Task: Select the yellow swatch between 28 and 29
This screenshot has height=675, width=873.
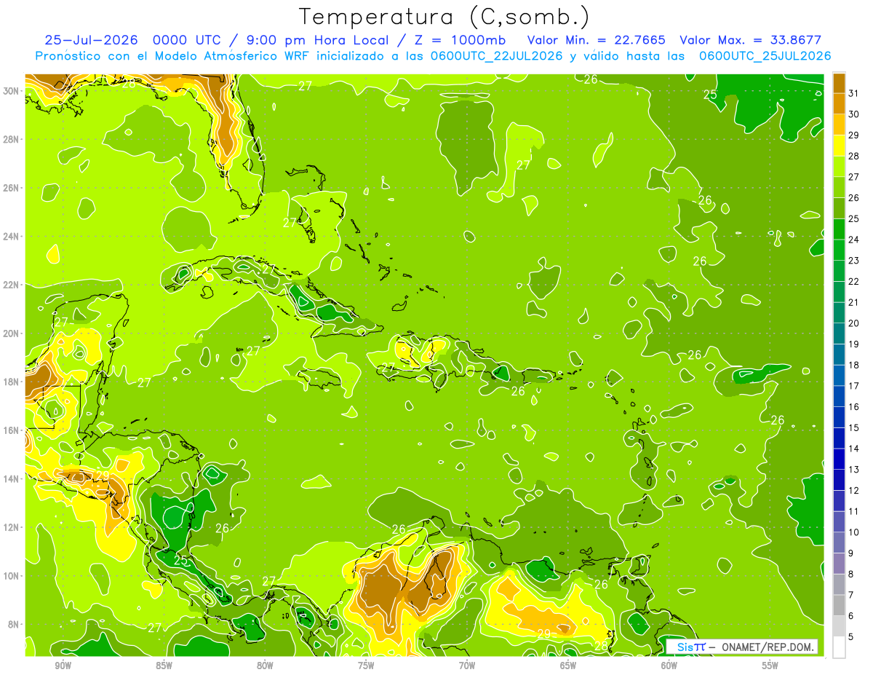Action: pos(839,146)
